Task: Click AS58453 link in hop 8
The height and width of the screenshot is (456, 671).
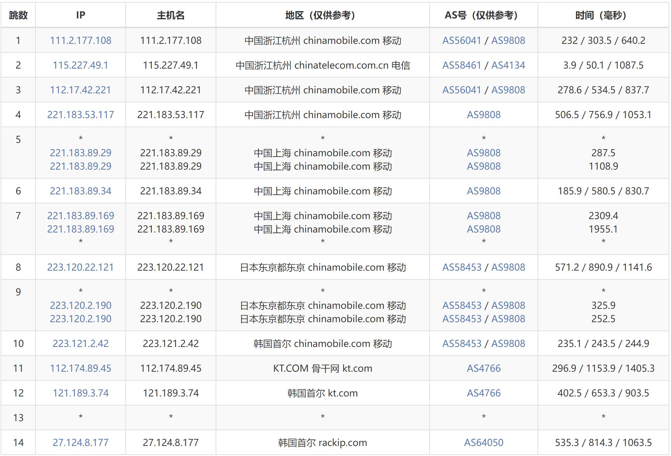Action: [462, 267]
